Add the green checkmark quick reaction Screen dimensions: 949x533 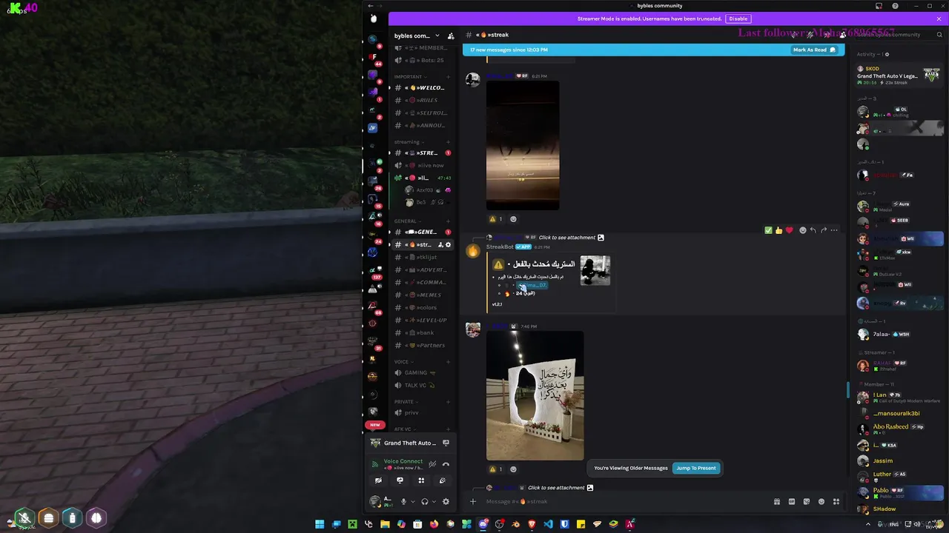click(x=768, y=230)
